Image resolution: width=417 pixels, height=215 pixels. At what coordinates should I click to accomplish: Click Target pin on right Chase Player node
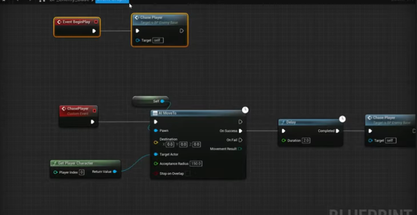point(370,140)
